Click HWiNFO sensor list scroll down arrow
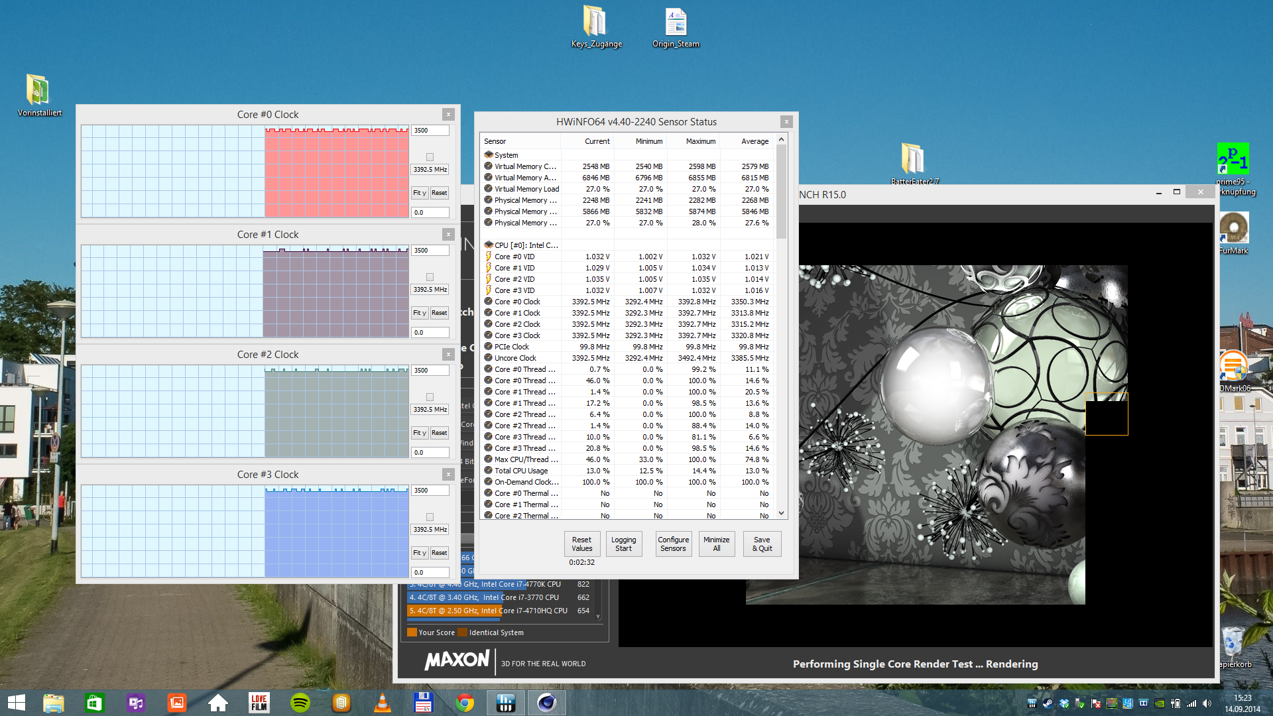This screenshot has height=716, width=1273. click(x=781, y=513)
